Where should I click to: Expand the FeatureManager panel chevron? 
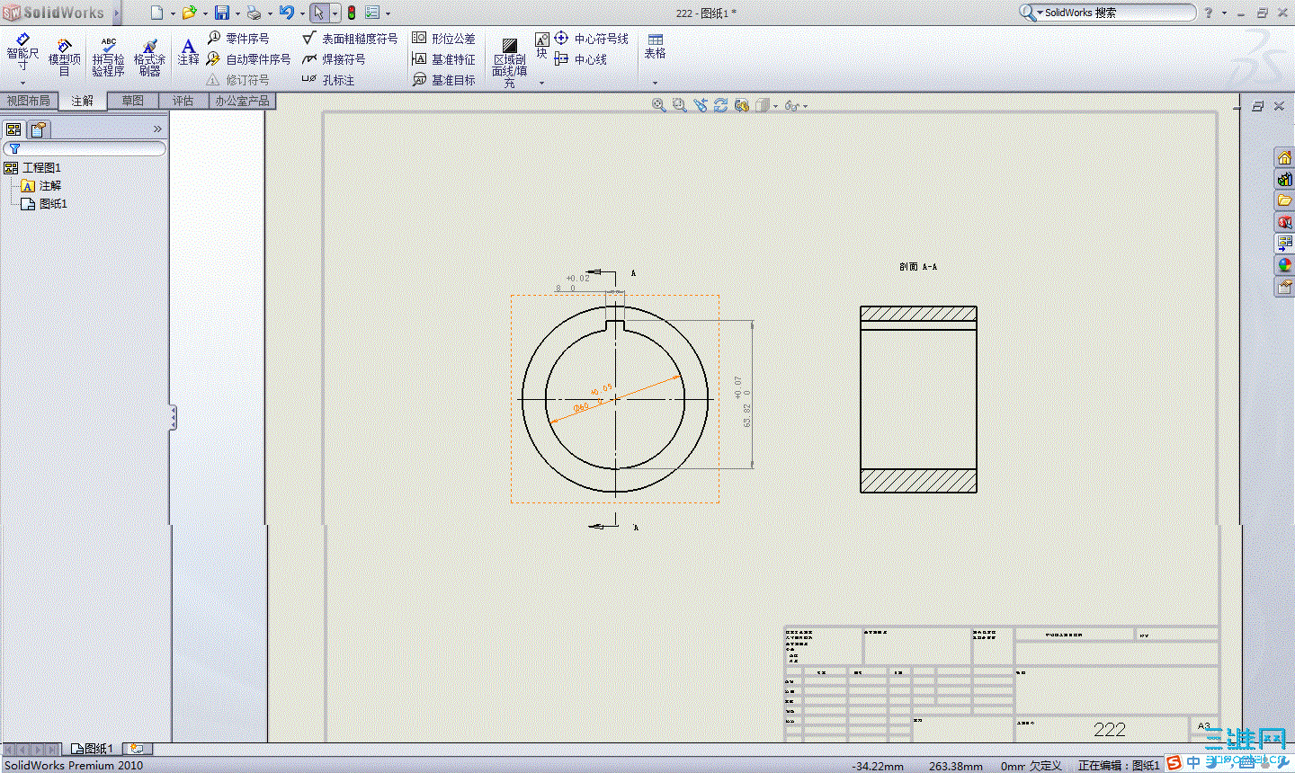pos(157,129)
